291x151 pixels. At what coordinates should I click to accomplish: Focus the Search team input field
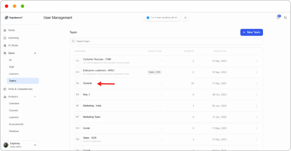(166, 41)
